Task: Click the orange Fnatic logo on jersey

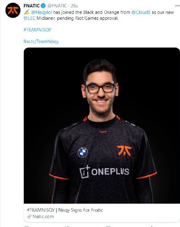Action: 124,151
